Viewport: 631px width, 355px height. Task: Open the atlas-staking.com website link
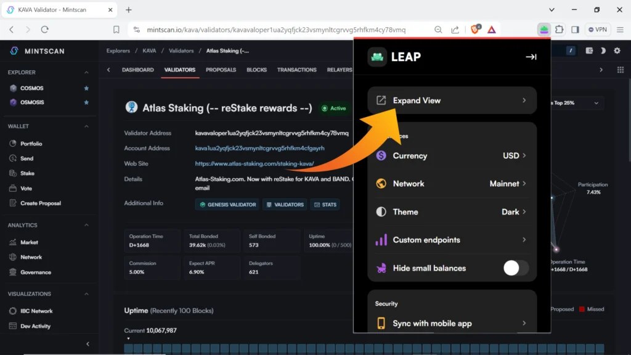pyautogui.click(x=254, y=164)
